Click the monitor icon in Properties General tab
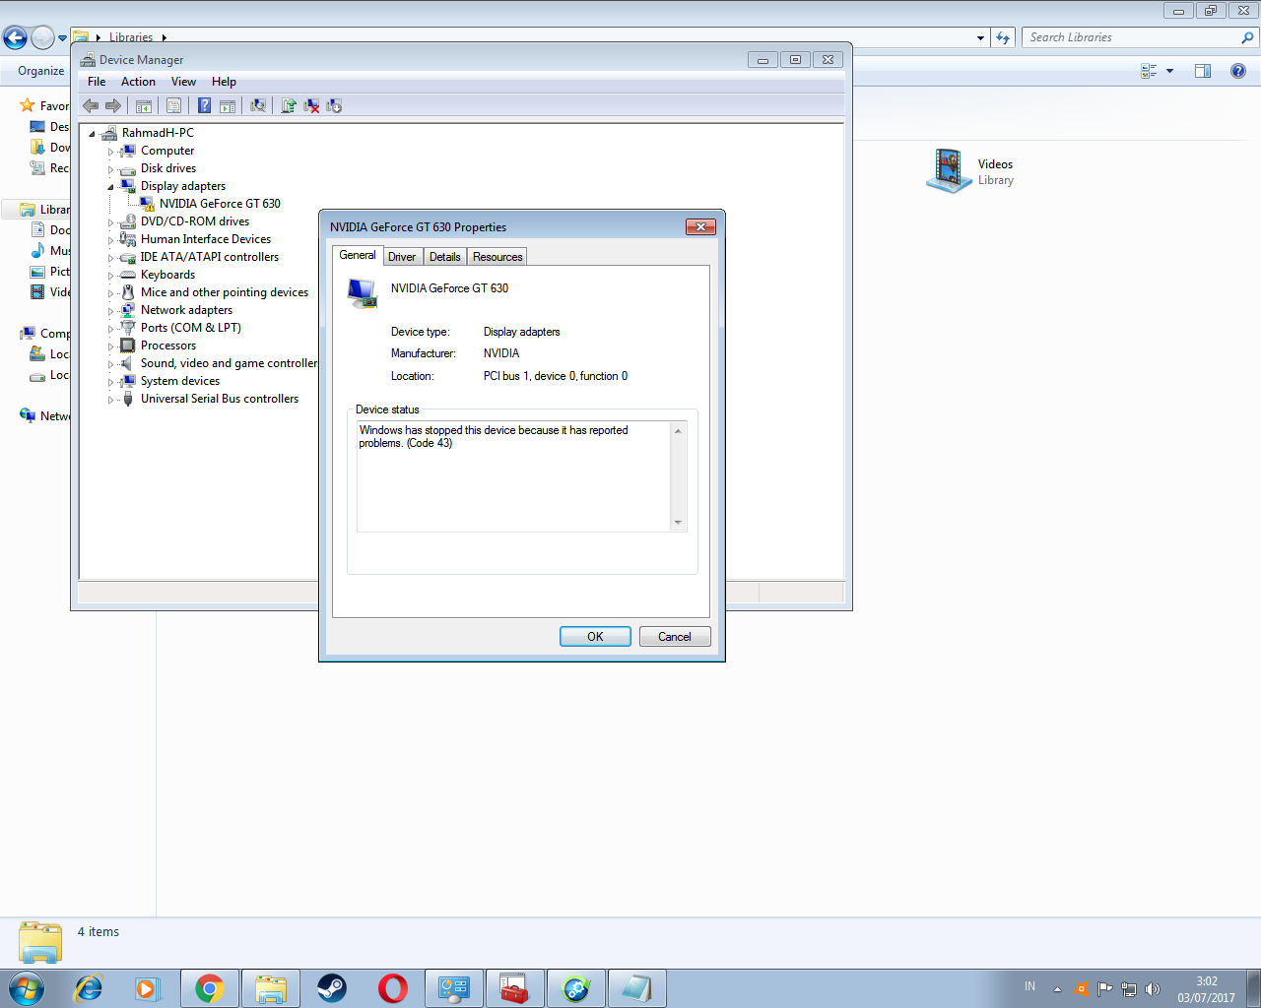The width and height of the screenshot is (1261, 1008). (363, 292)
